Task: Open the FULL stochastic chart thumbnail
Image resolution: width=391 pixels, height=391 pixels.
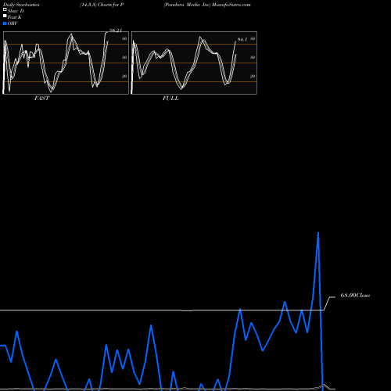Action: [194, 63]
